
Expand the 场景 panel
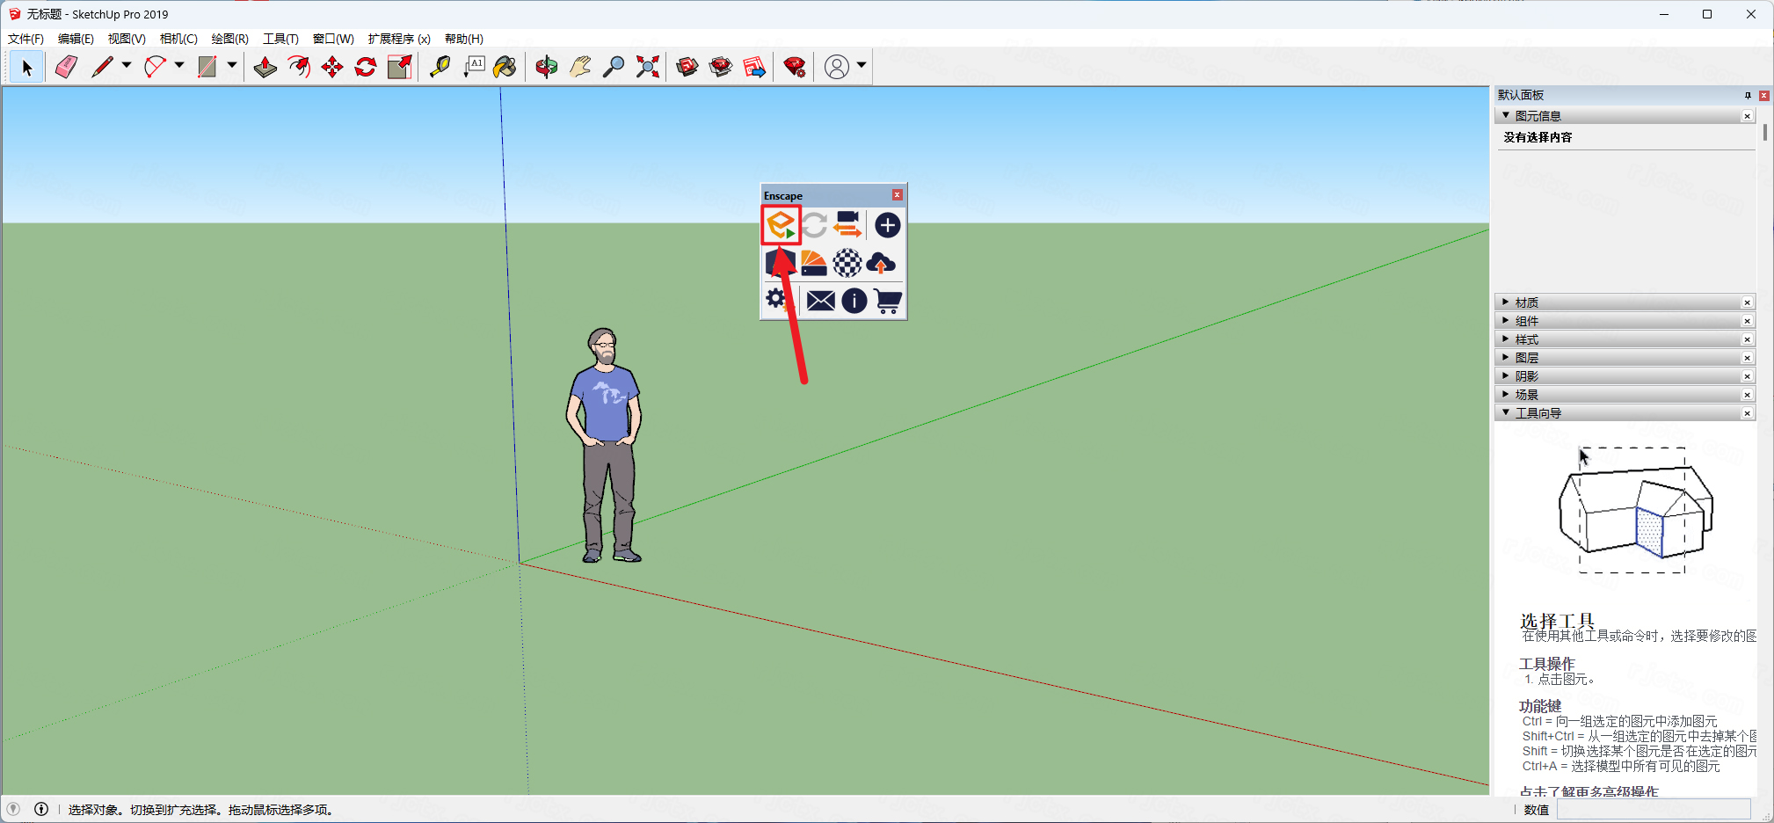pyautogui.click(x=1506, y=394)
